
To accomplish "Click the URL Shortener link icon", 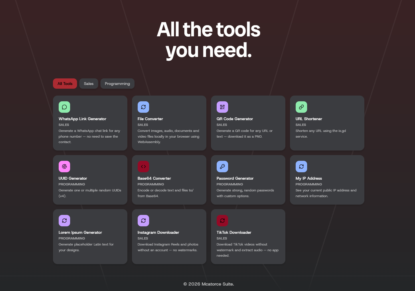I will point(301,107).
